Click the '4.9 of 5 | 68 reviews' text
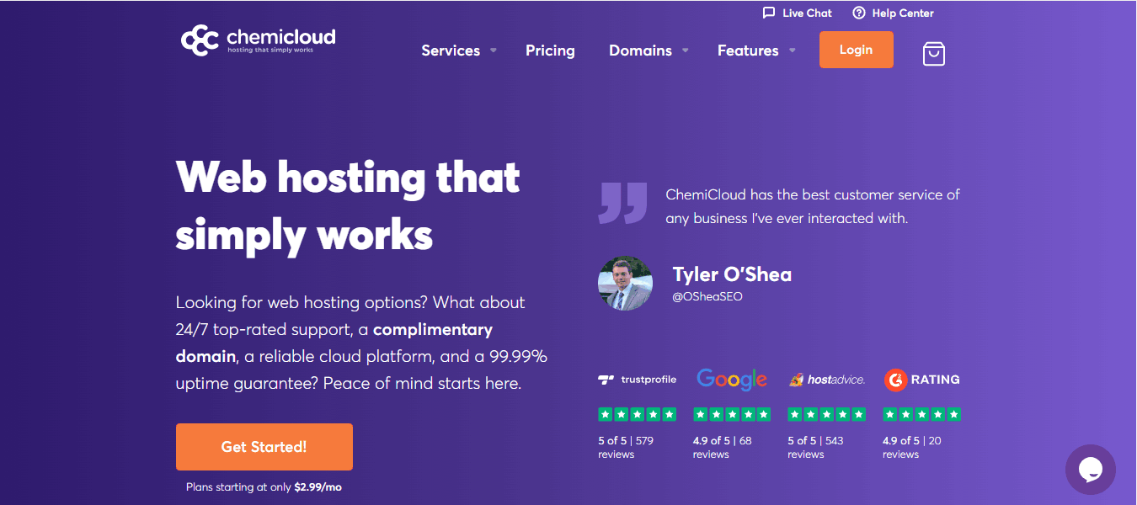Viewport: 1137px width, 505px height. (723, 447)
